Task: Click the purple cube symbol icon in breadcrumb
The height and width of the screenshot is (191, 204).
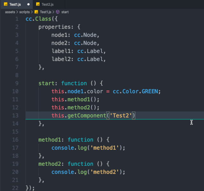Action: pos(58,12)
